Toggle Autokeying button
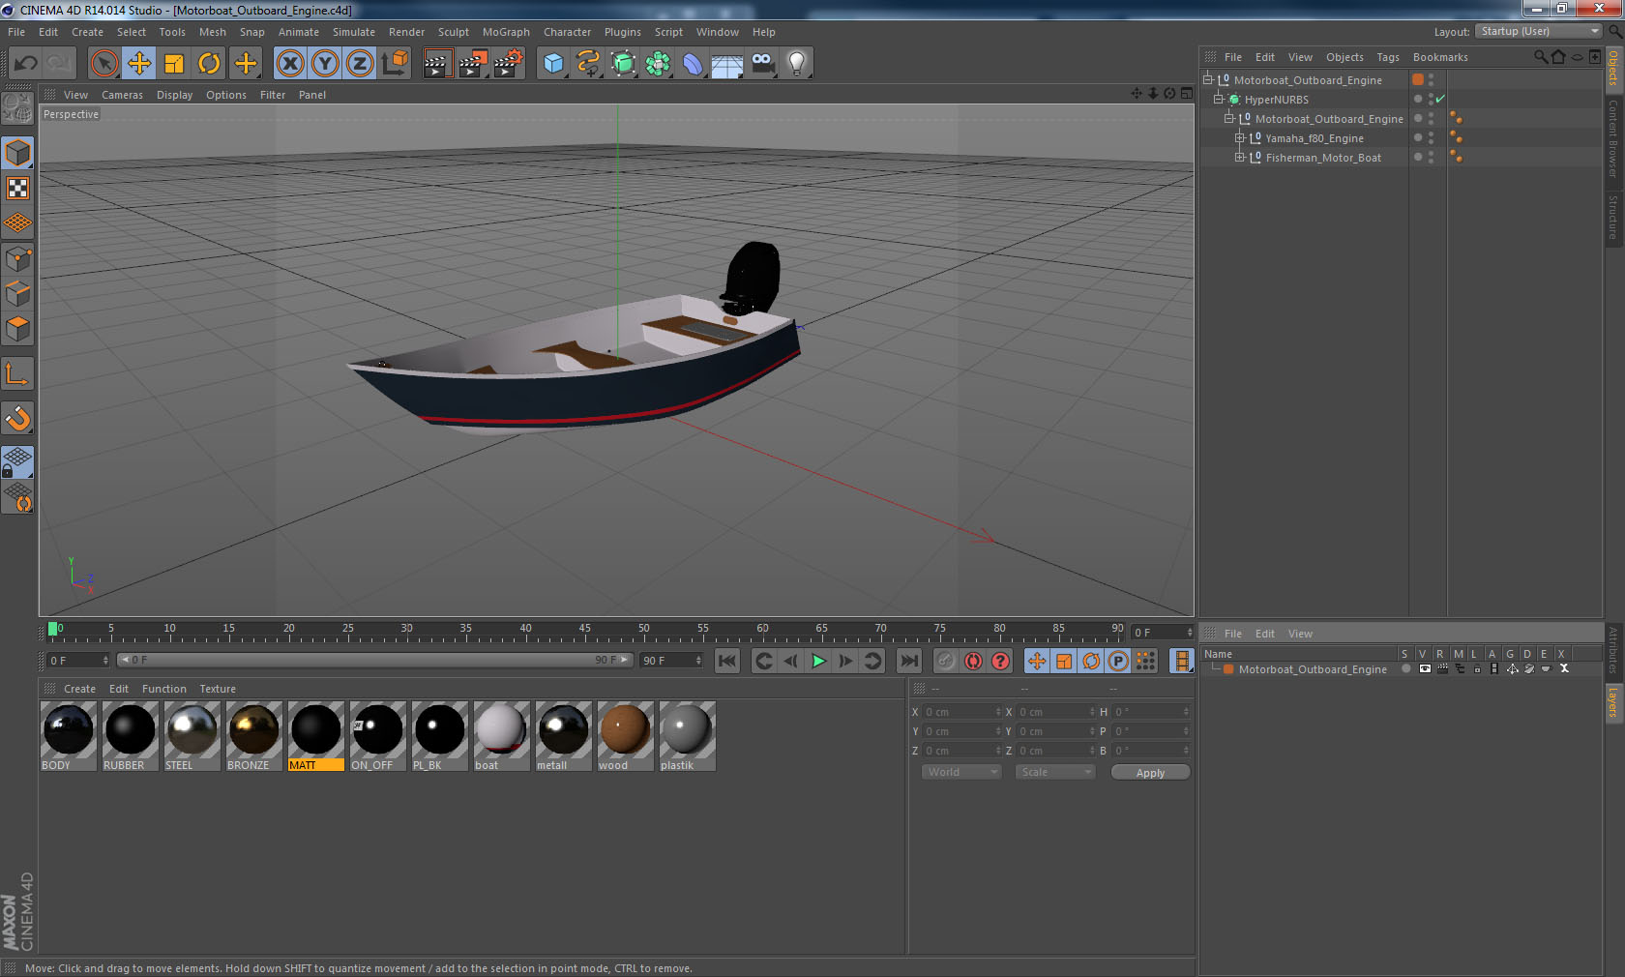1625x977 pixels. pos(973,661)
